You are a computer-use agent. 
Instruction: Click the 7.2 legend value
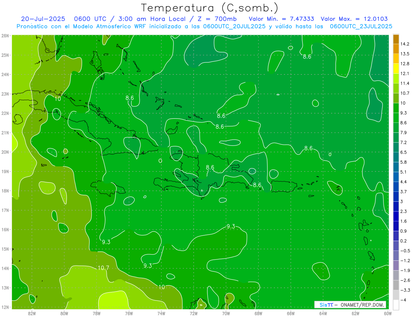pyautogui.click(x=404, y=142)
